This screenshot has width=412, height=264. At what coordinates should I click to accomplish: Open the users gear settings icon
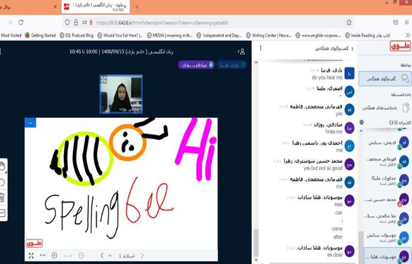[361, 122]
